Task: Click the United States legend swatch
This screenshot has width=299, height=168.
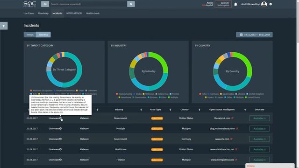Action: (246, 98)
